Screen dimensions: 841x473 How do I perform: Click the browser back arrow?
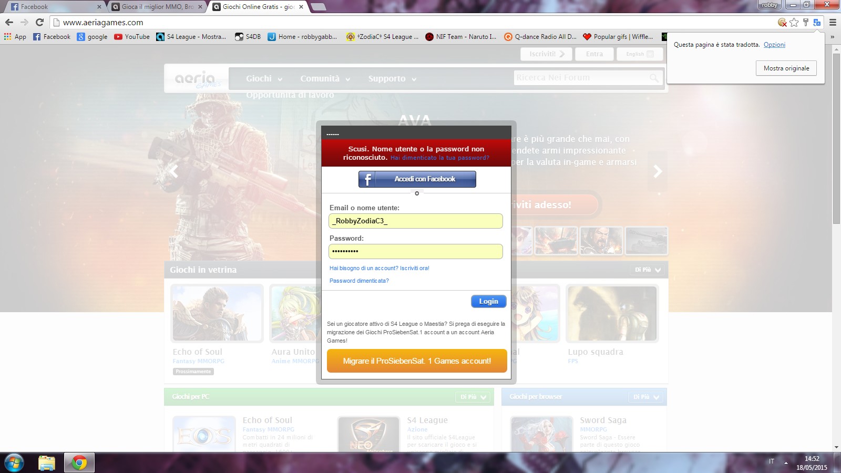pyautogui.click(x=9, y=22)
